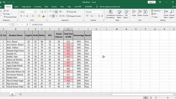
Task: Apply the Fill Color bucket
Action: [x=39, y=16]
